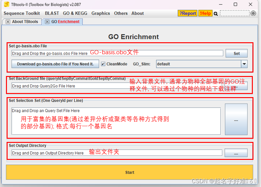Click the !Help icon in the toolbar

click(205, 13)
